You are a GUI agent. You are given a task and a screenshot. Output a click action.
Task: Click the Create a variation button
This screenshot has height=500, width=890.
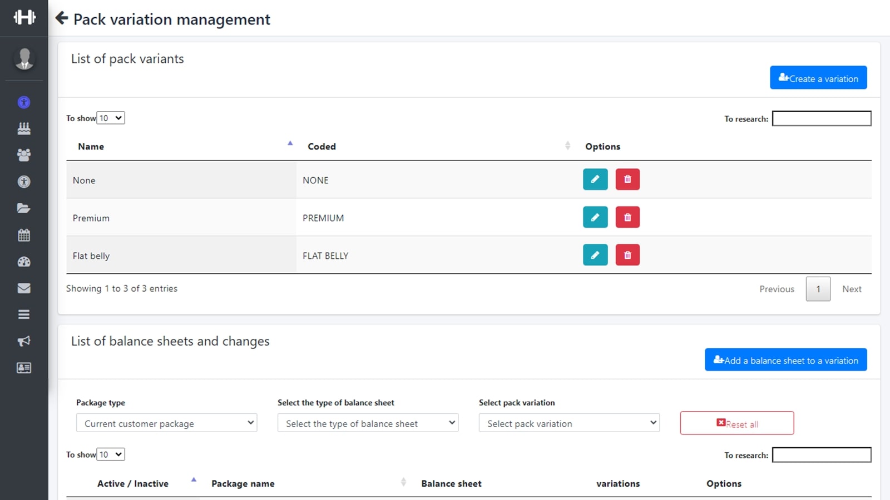pyautogui.click(x=818, y=78)
